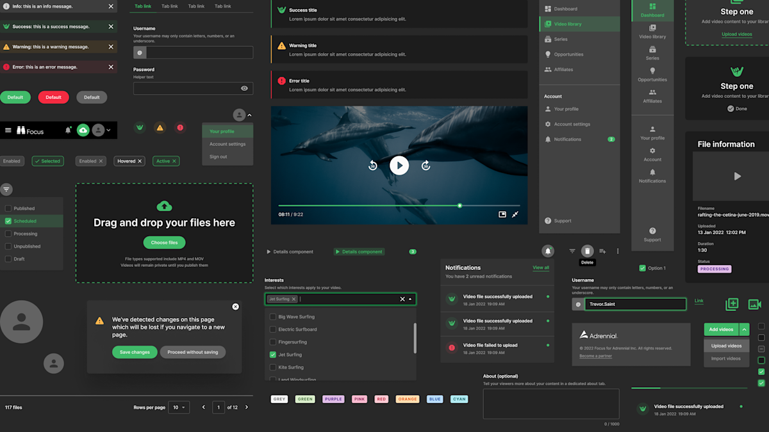Image resolution: width=769 pixels, height=432 pixels.
Task: Click the filter list round icon button
Action: 6,189
